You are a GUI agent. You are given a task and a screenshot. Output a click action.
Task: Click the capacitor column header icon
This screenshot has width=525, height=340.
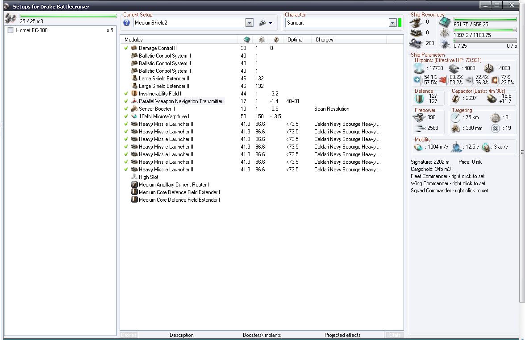[276, 39]
